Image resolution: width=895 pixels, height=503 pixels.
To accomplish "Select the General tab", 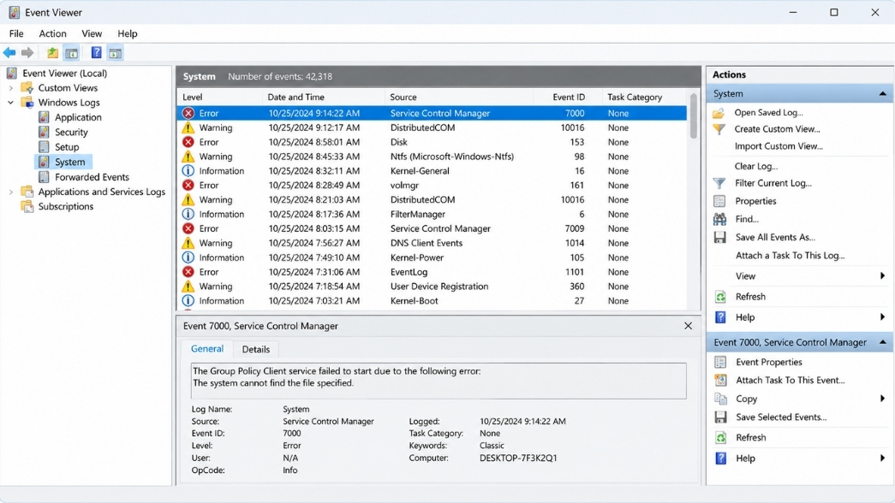I will pyautogui.click(x=207, y=349).
